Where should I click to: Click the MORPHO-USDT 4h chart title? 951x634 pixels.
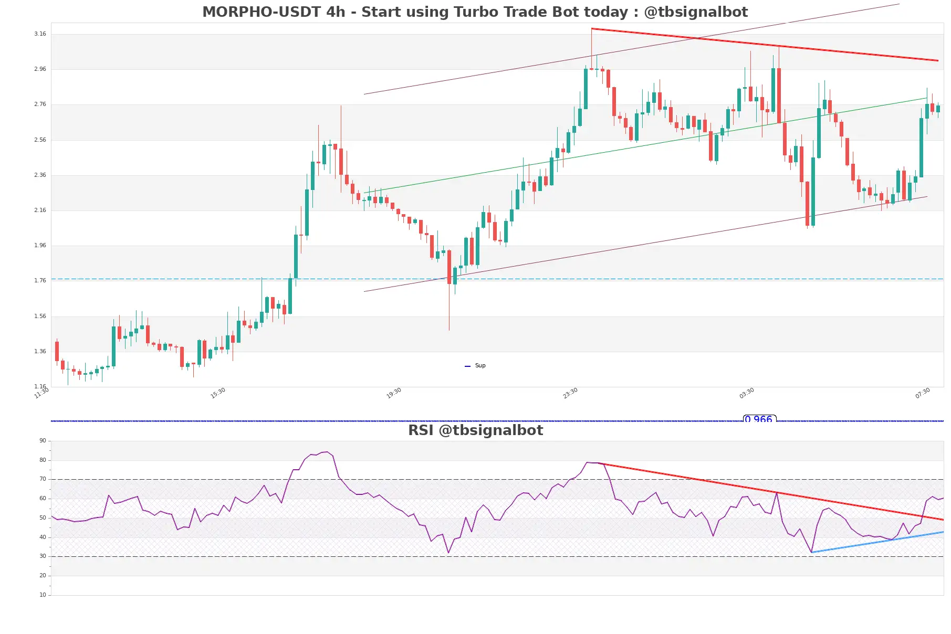(475, 12)
